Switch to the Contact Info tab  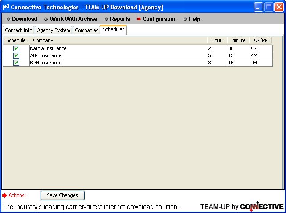pyautogui.click(x=19, y=30)
